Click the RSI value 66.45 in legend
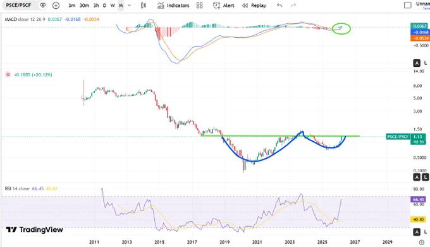The image size is (430, 247). 37,188
